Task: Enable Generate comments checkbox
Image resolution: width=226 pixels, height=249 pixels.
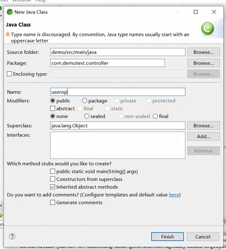Action: coord(53,203)
